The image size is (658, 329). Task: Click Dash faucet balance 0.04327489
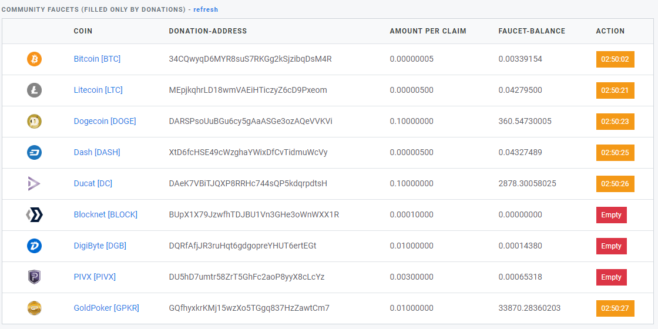(x=521, y=152)
